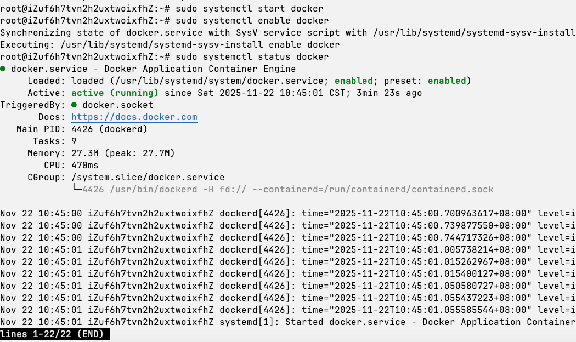This screenshot has height=342, width=576.
Task: Click the green "enabled" word after docker.service path
Action: tap(354, 81)
